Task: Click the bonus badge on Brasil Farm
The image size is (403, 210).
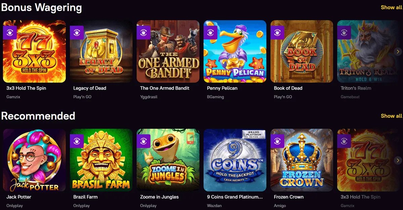Action: 77,141
